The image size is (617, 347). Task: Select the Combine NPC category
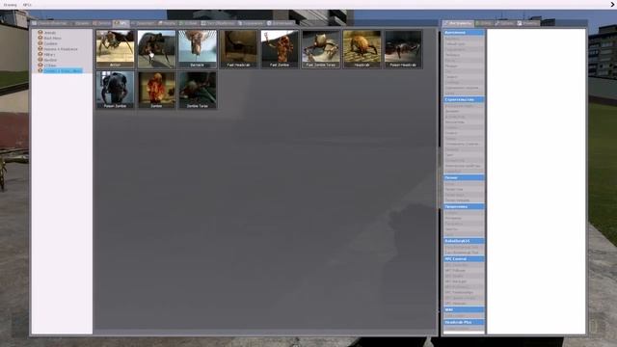(x=50, y=43)
